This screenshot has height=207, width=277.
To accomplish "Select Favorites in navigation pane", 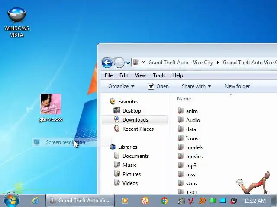I will 128,102.
